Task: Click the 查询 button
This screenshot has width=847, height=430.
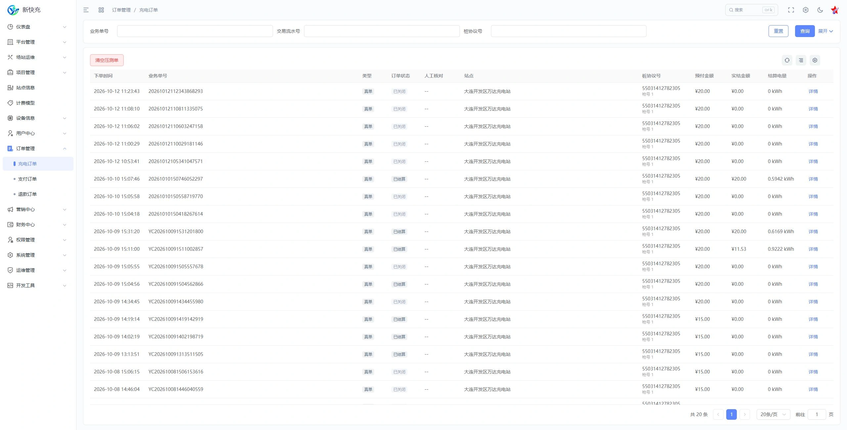Action: tap(805, 31)
